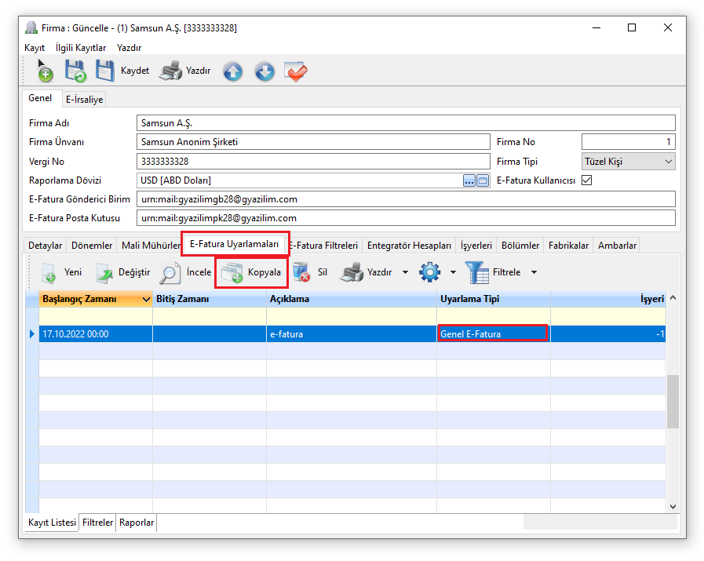Click the building icon in title bar

click(x=31, y=27)
